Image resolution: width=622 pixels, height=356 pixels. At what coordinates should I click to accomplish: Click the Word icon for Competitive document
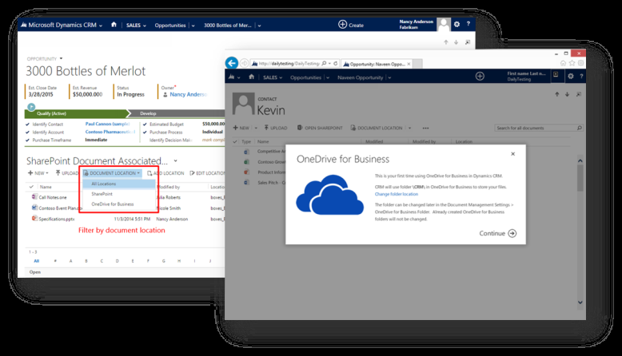[246, 152]
